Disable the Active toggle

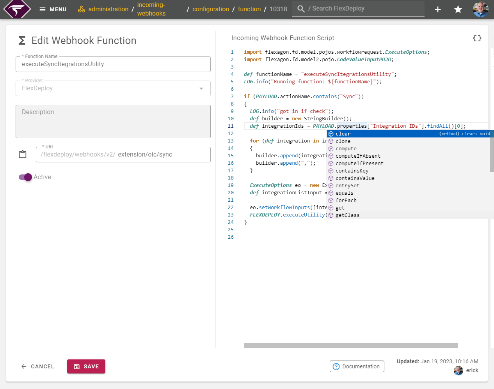[24, 177]
